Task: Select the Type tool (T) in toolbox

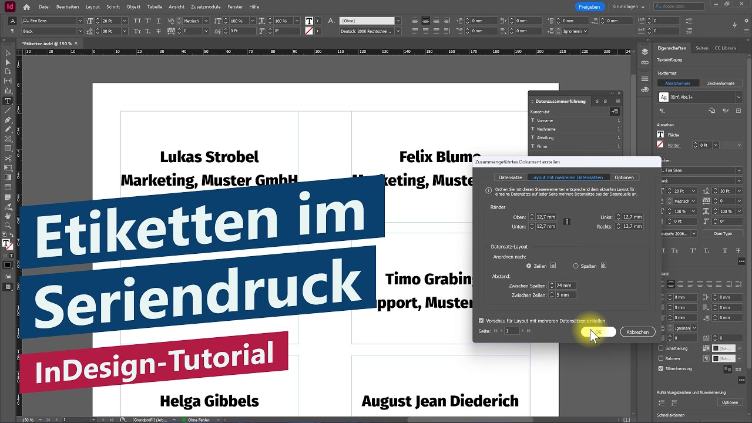Action: tap(8, 100)
